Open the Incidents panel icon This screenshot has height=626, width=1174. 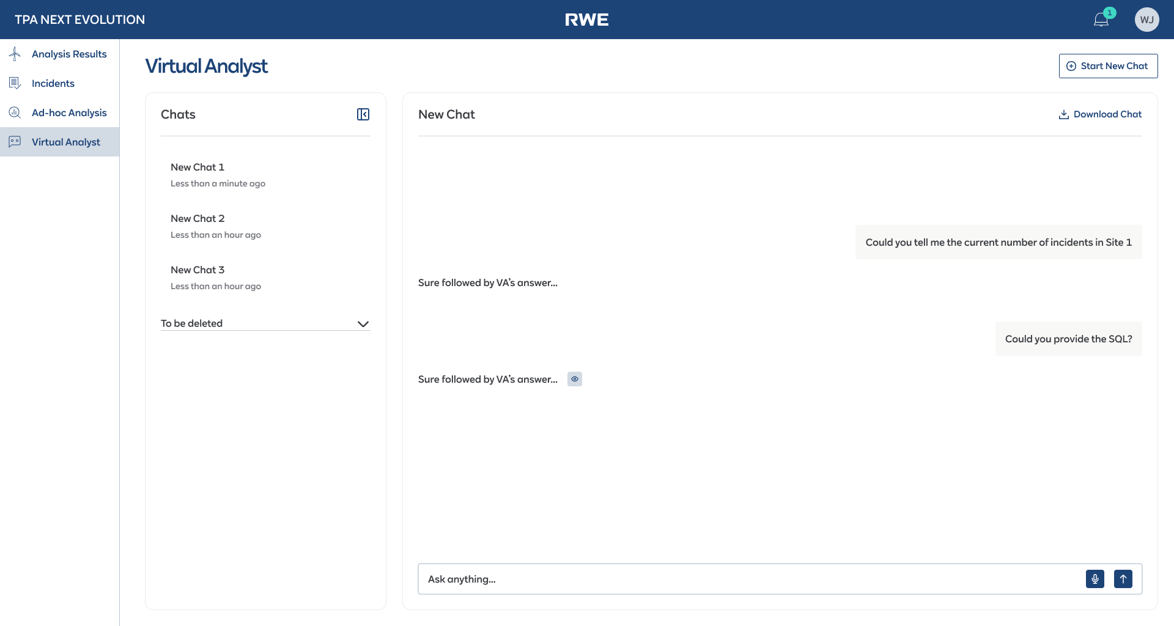click(x=15, y=83)
